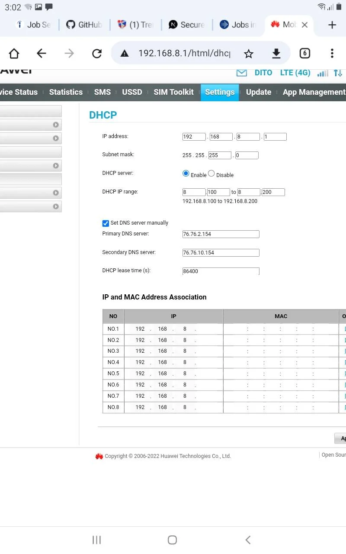This screenshot has width=346, height=554.
Task: Click the subnet mask field 255
Action: click(x=219, y=155)
